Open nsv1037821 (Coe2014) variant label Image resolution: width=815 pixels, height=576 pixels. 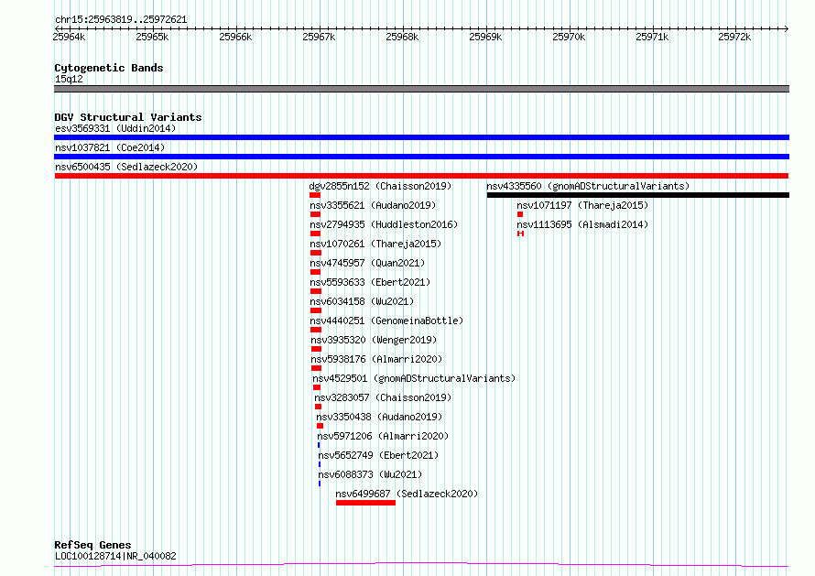[x=110, y=147]
